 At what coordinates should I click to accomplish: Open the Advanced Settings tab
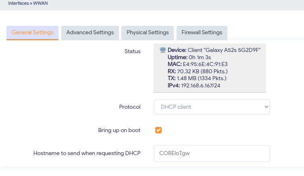tap(90, 33)
